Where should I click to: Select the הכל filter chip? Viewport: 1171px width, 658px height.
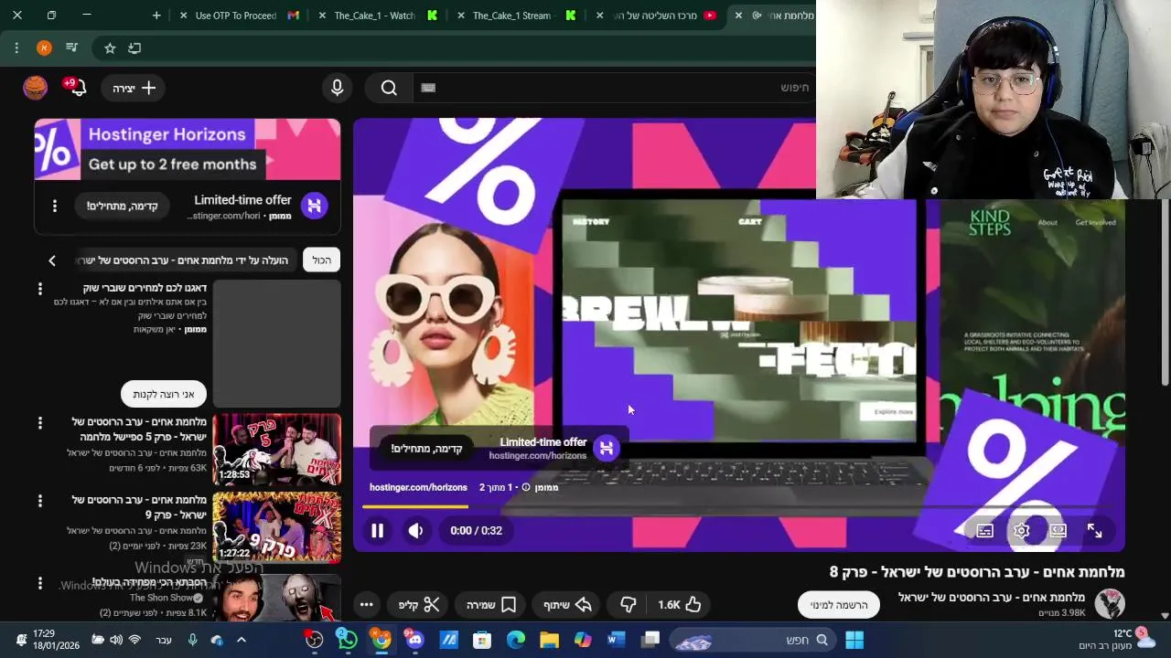[x=322, y=260]
